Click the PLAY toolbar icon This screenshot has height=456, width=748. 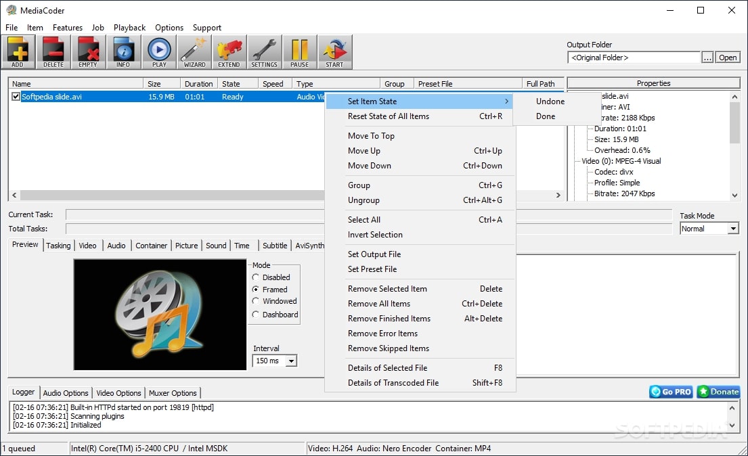[159, 52]
